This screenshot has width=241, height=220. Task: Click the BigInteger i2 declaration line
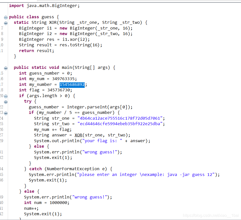click(76, 34)
